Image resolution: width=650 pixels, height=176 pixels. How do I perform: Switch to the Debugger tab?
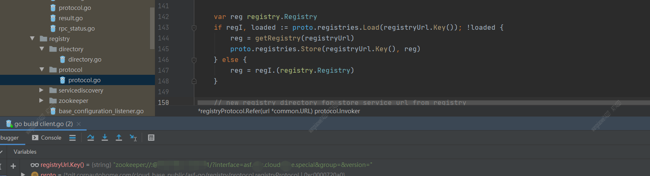9,138
